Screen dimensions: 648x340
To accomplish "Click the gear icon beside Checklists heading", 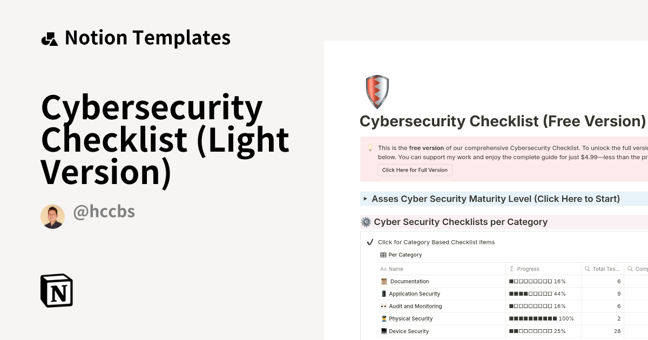I will (x=365, y=222).
